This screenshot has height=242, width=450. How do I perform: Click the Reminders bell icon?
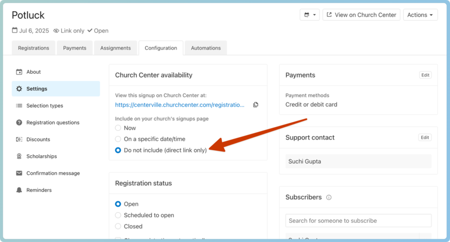19,190
